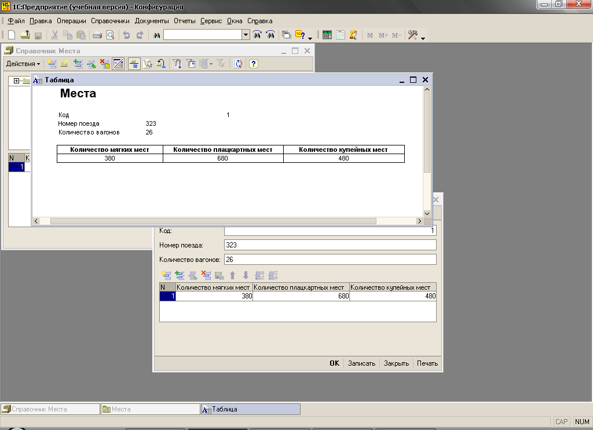Image resolution: width=593 pixels, height=430 pixels.
Task: Click the Undo arrow icon
Action: coord(126,35)
